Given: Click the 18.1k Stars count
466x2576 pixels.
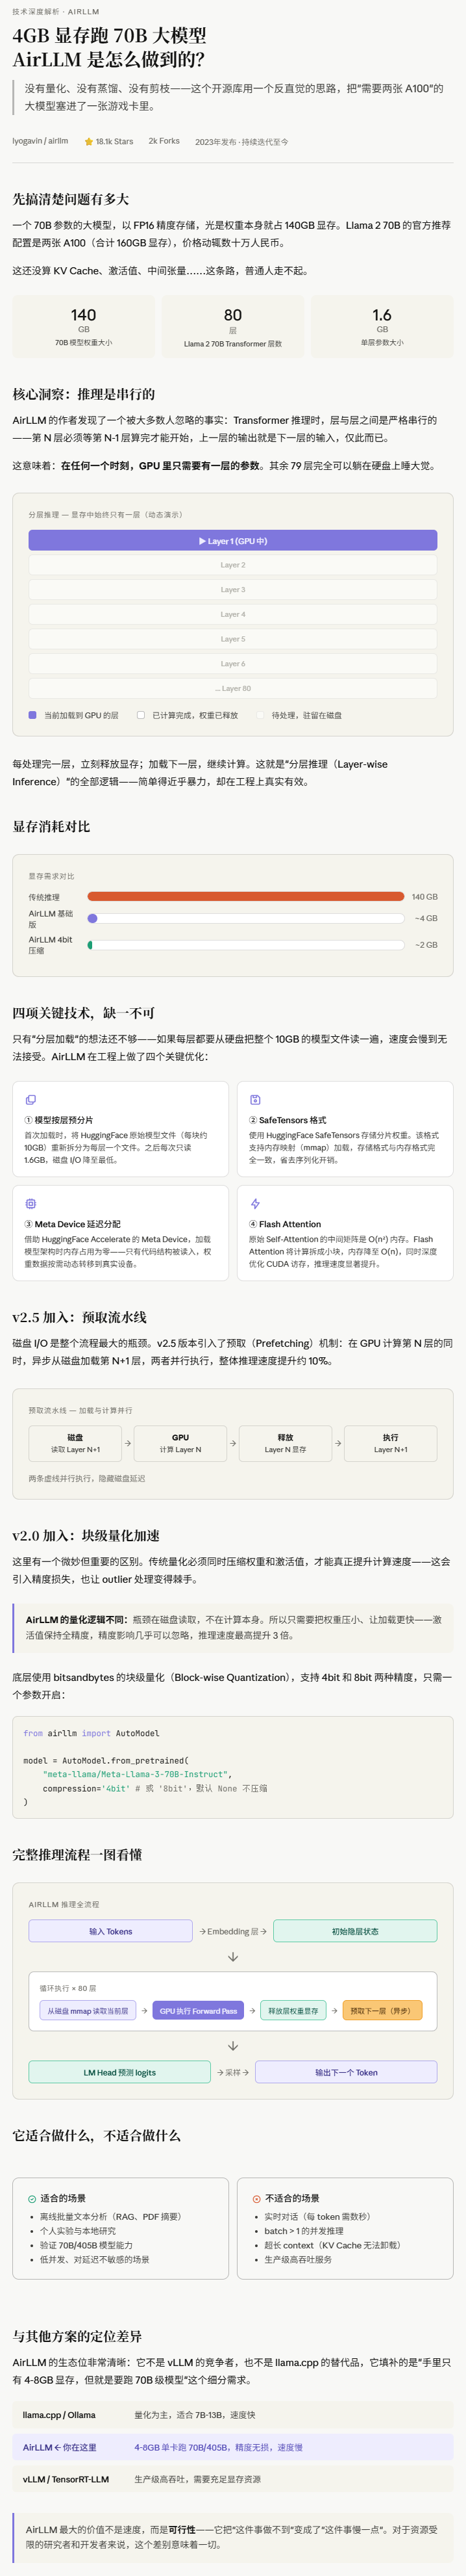Looking at the screenshot, I should pyautogui.click(x=114, y=142).
